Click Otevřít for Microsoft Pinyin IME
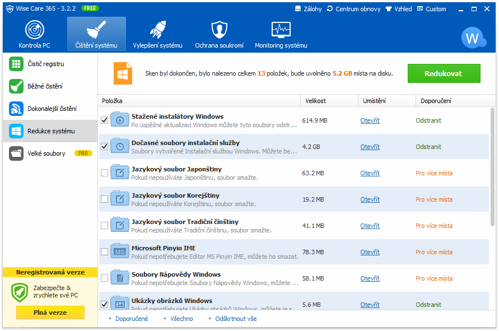 tap(370, 252)
